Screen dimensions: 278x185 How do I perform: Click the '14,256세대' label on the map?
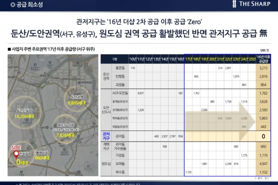[x=24, y=117]
